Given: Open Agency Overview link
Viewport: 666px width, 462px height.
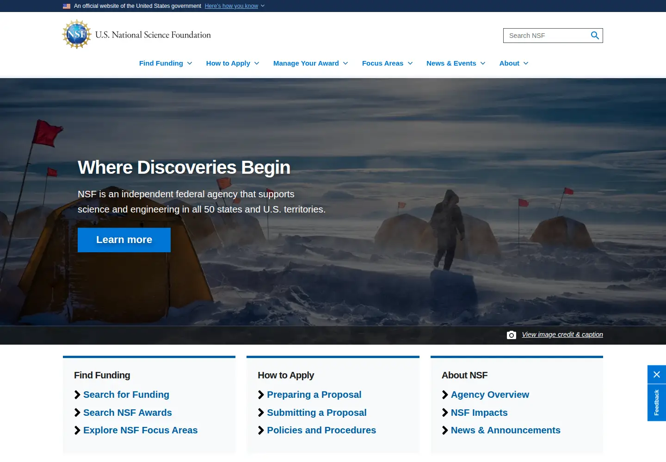Looking at the screenshot, I should pyautogui.click(x=490, y=395).
